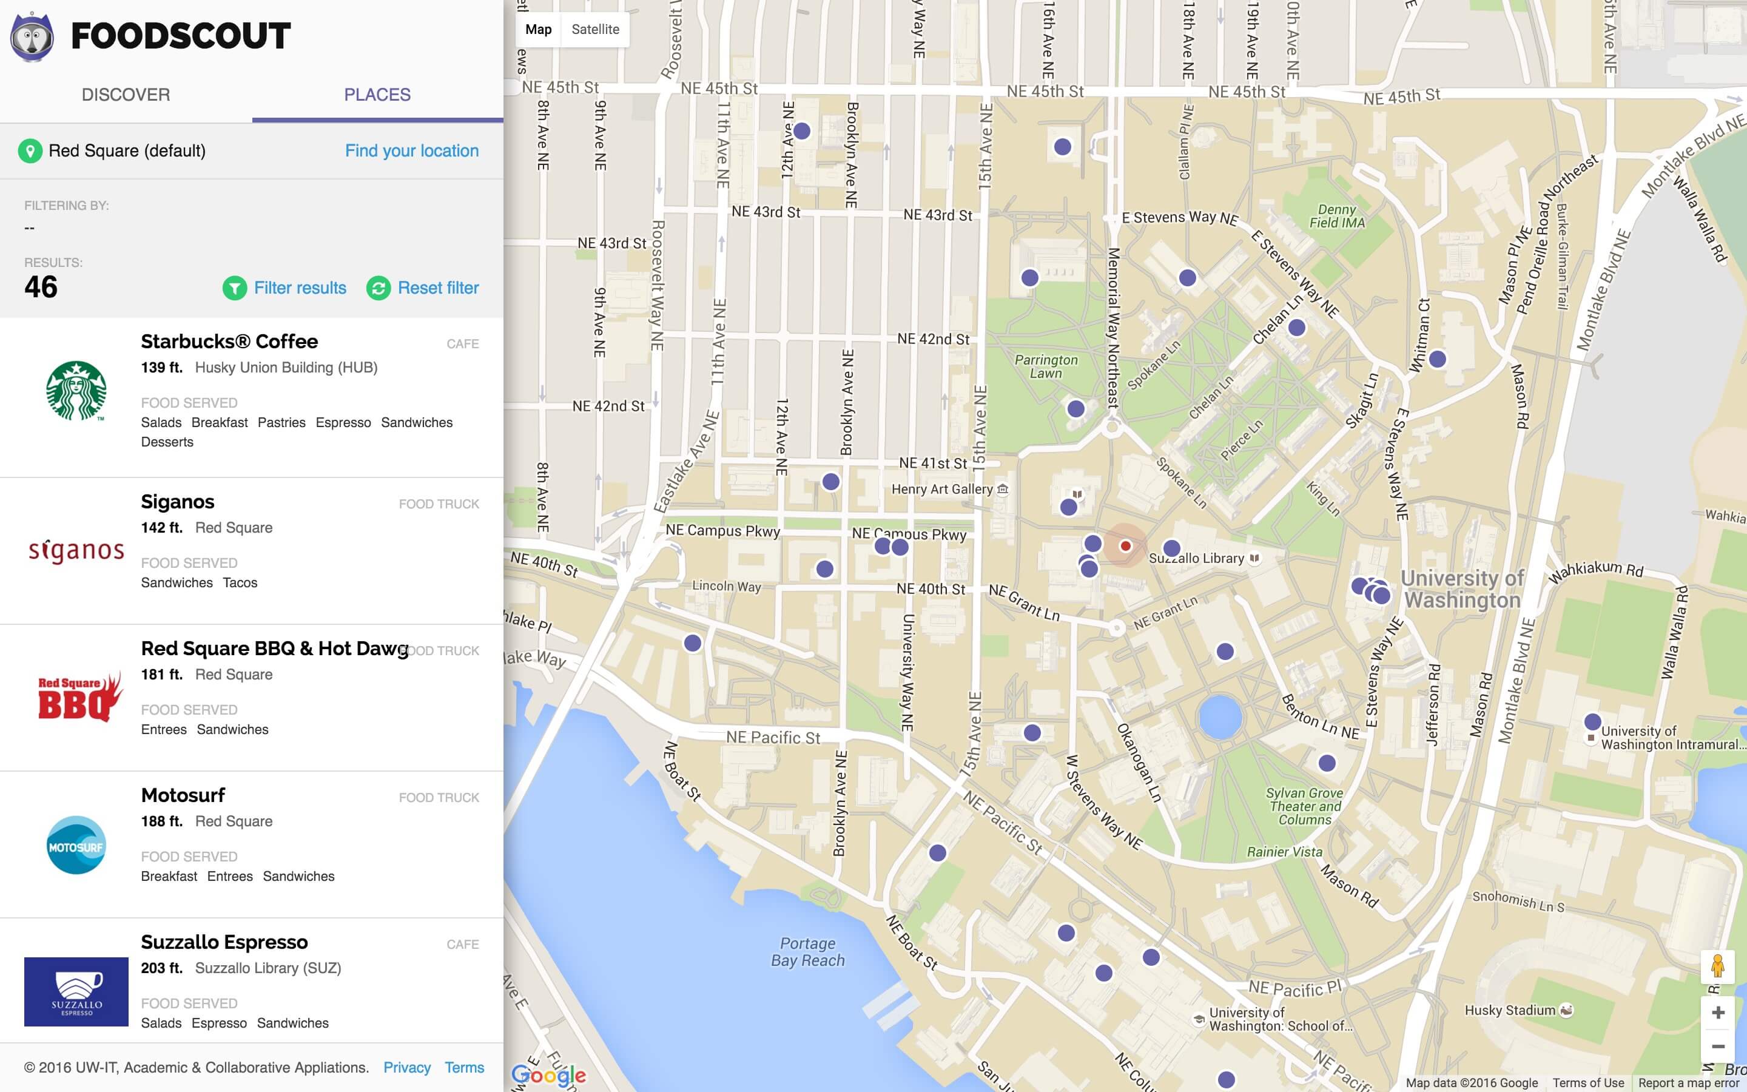The height and width of the screenshot is (1092, 1747).
Task: Click the Google logo on the map
Action: pyautogui.click(x=548, y=1076)
